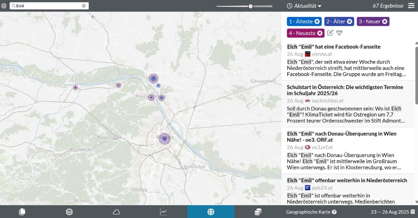The height and width of the screenshot is (218, 418).
Task: Click the slider handle in top bar
Action: coord(250,6)
